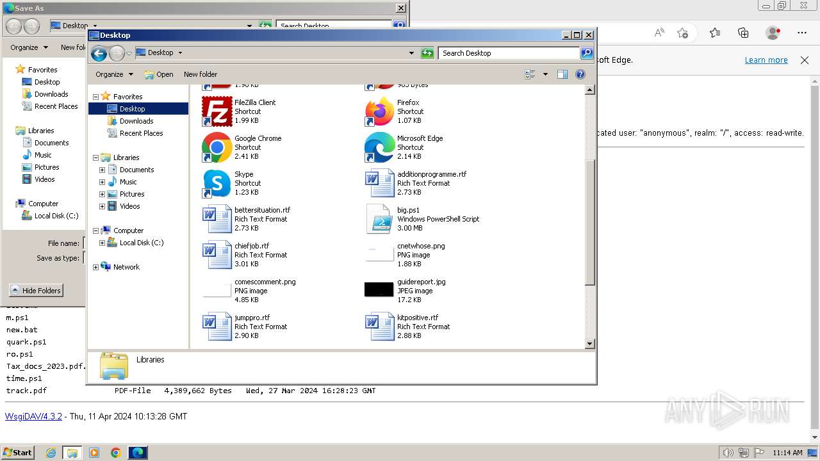Click Hide Folders in Save As dialog
This screenshot has height=461, width=820.
pos(36,291)
